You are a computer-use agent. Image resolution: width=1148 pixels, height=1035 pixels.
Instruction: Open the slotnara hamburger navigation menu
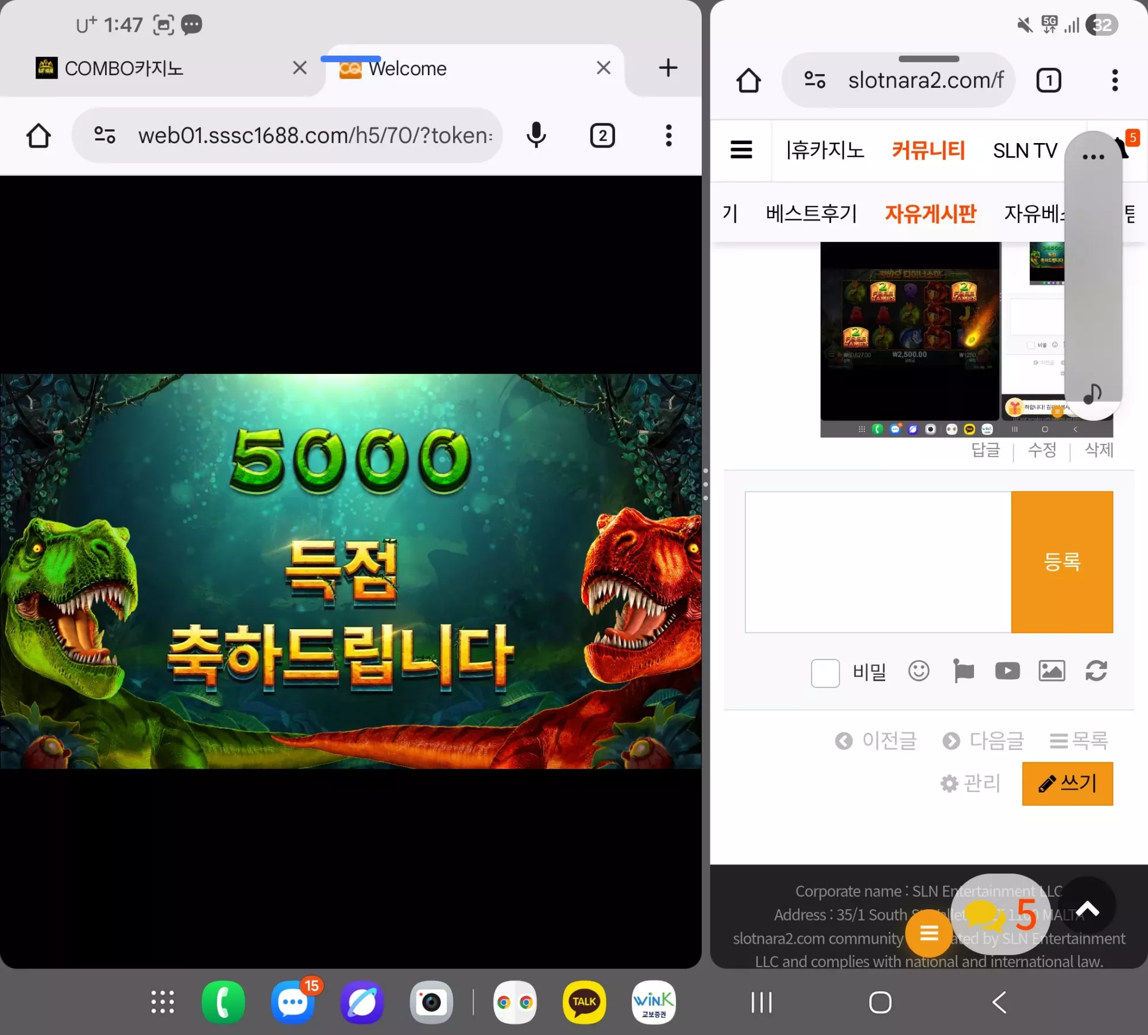(741, 150)
